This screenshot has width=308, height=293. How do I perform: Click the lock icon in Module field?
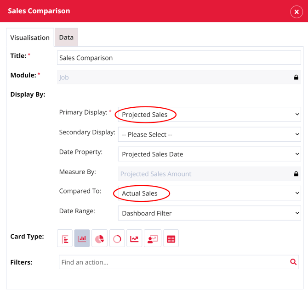(296, 77)
